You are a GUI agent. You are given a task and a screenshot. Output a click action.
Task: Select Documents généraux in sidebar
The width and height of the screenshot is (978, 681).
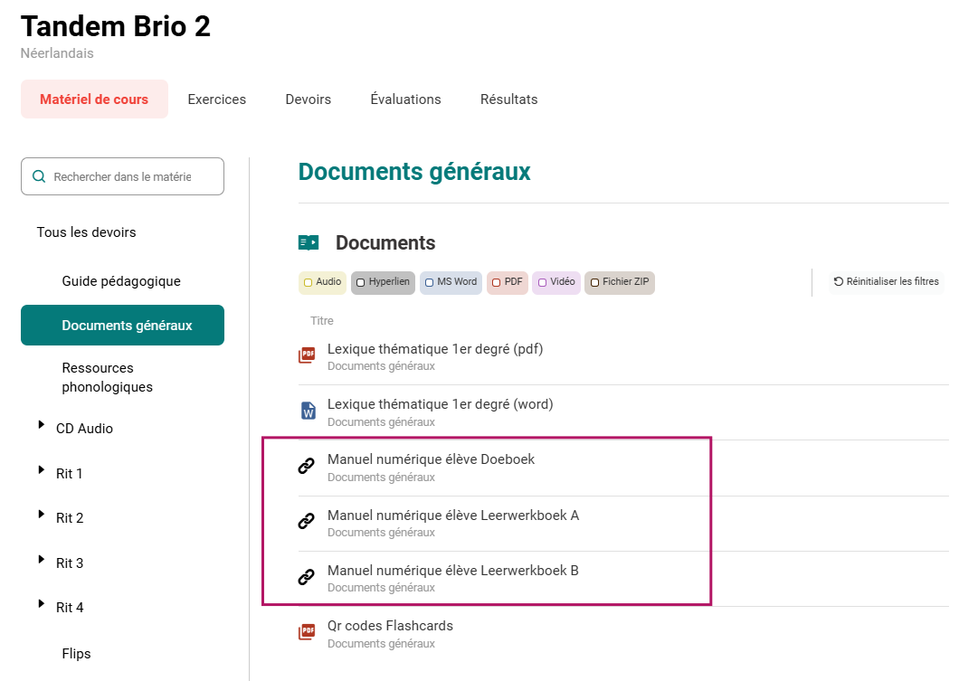click(122, 325)
